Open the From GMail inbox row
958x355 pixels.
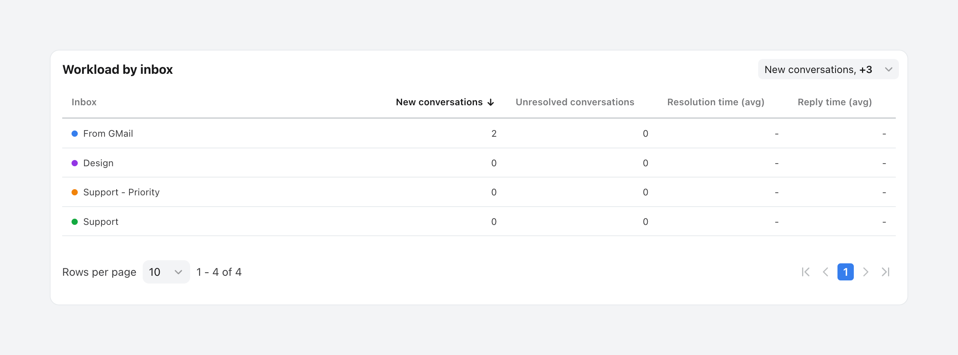pos(108,134)
